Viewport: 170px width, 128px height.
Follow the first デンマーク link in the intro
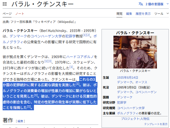(x=18, y=36)
